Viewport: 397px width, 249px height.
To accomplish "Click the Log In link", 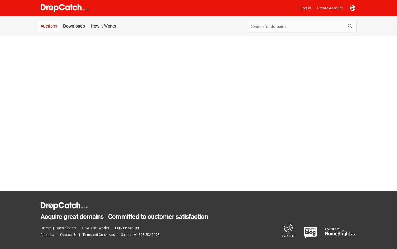I will point(306,8).
